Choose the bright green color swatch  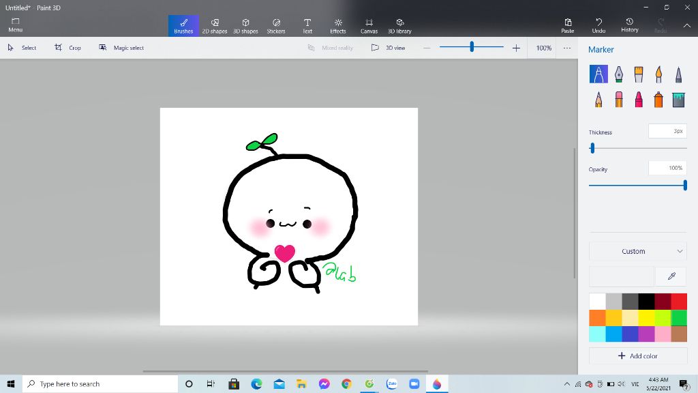click(679, 318)
